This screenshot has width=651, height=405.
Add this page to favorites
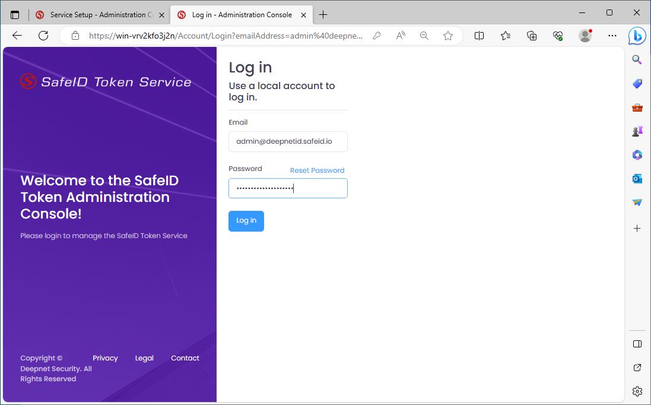(x=448, y=36)
